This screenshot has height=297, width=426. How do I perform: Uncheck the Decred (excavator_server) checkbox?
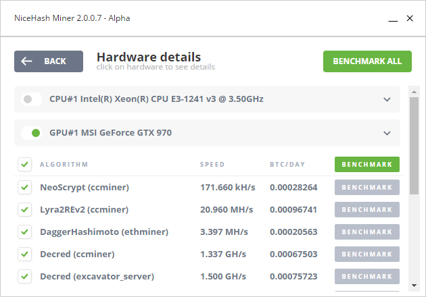pos(25,276)
